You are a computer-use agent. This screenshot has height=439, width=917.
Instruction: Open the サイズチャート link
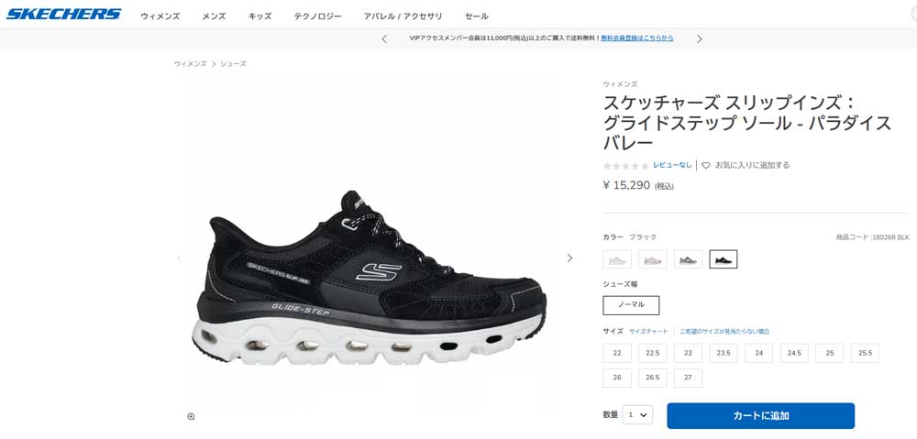pos(648,332)
